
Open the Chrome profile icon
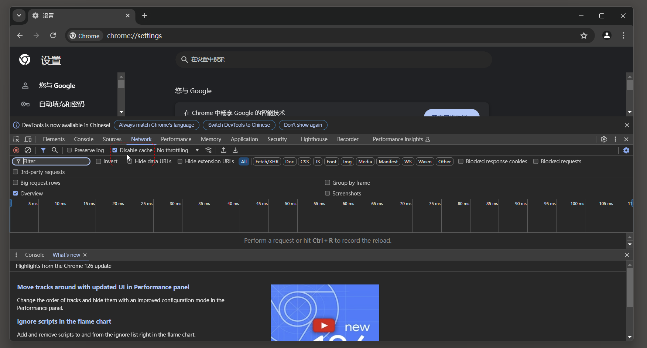click(607, 35)
